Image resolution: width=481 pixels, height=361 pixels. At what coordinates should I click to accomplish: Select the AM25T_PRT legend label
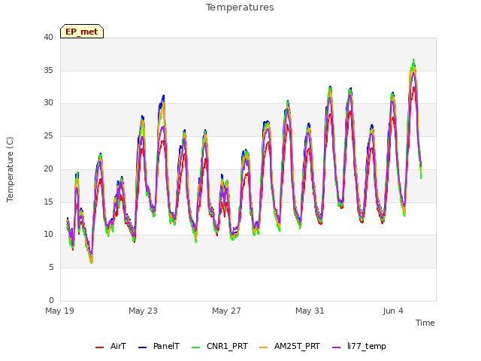(x=297, y=346)
